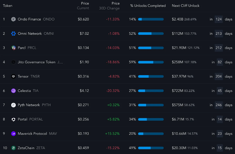The width and height of the screenshot is (235, 154).
Task: Click the OMNI ticker symbol
Action: tap(49, 34)
